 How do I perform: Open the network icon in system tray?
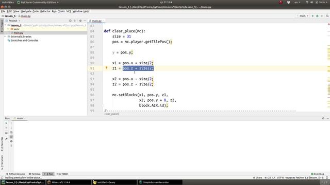coord(307,2)
